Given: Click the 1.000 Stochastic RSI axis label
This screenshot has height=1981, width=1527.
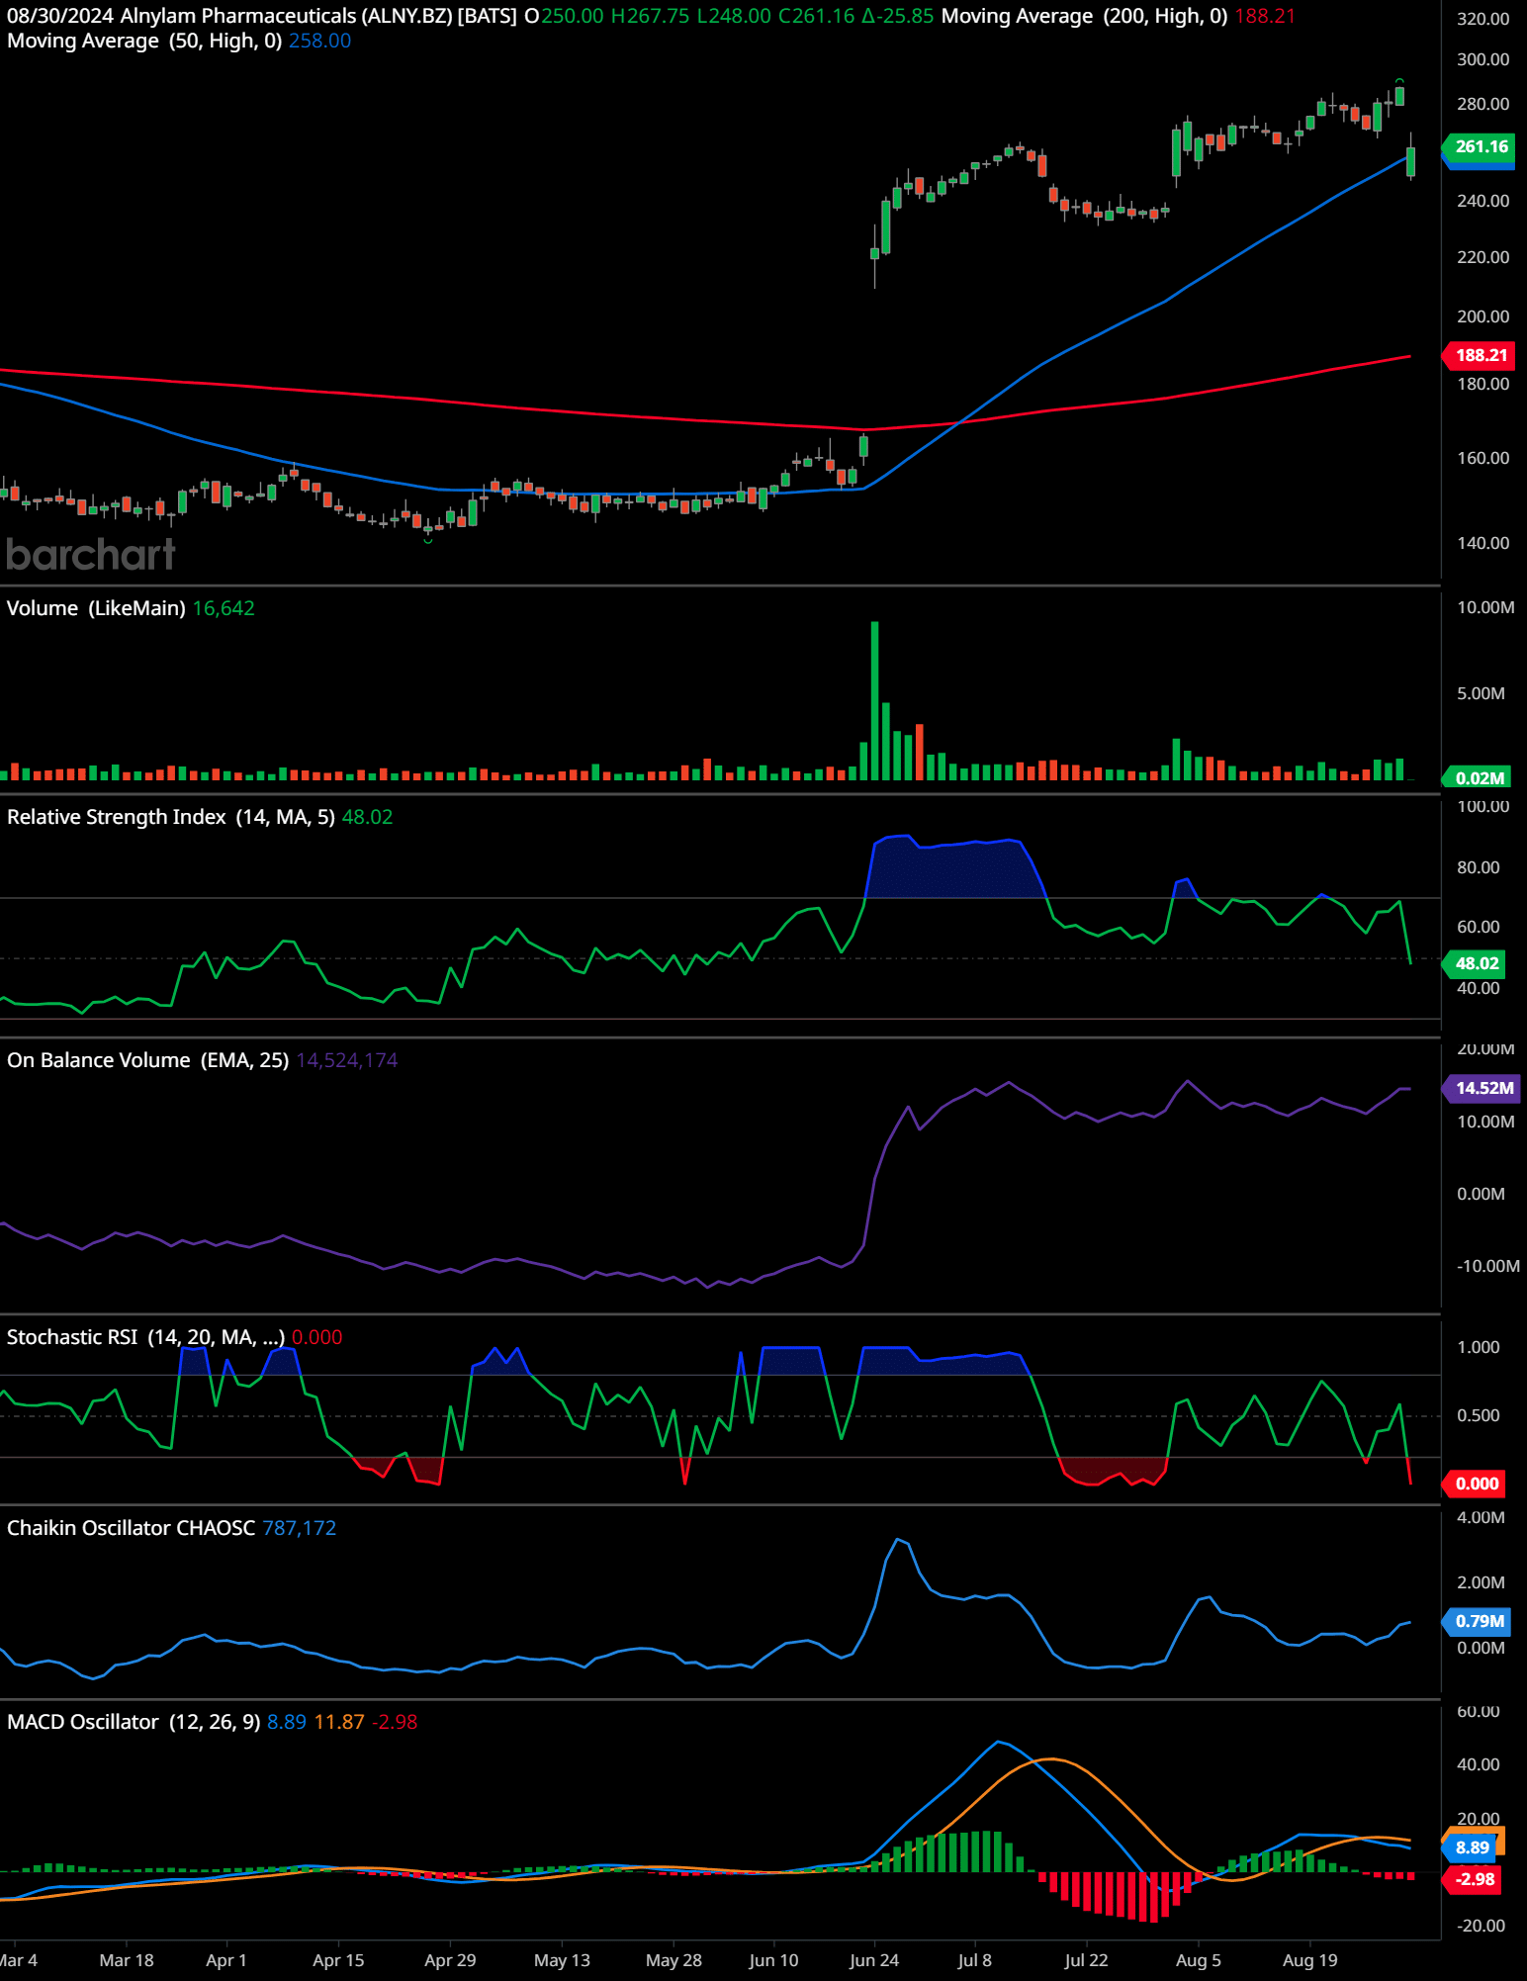Looking at the screenshot, I should [1479, 1347].
